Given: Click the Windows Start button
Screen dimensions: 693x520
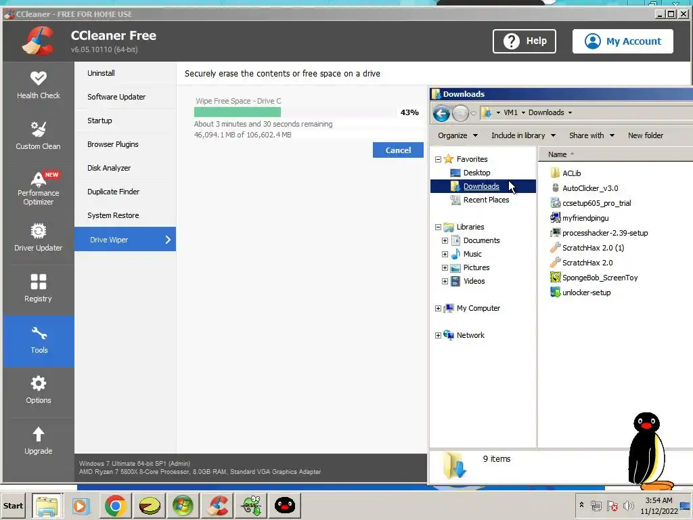Looking at the screenshot, I should coord(14,505).
